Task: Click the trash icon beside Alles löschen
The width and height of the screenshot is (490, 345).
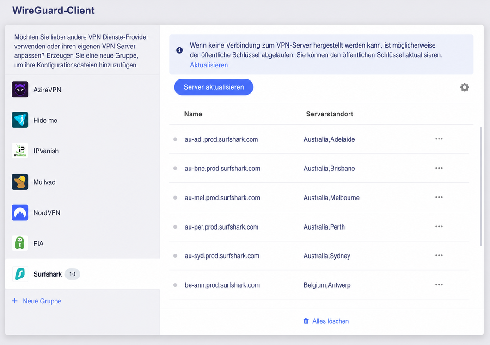Action: click(306, 321)
